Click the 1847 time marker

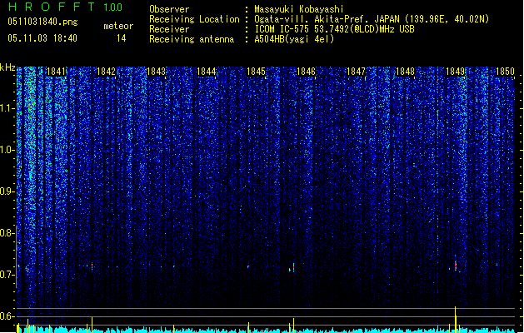coord(356,72)
